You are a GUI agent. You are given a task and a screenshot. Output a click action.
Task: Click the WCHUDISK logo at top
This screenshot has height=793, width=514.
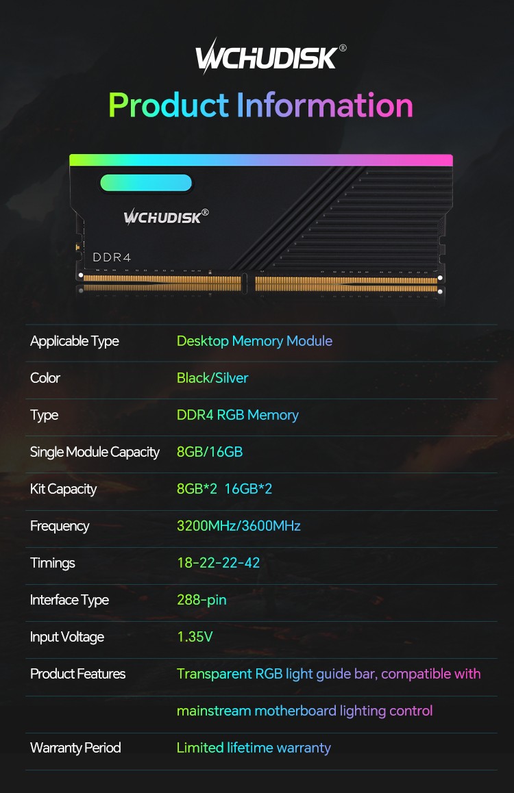(267, 57)
